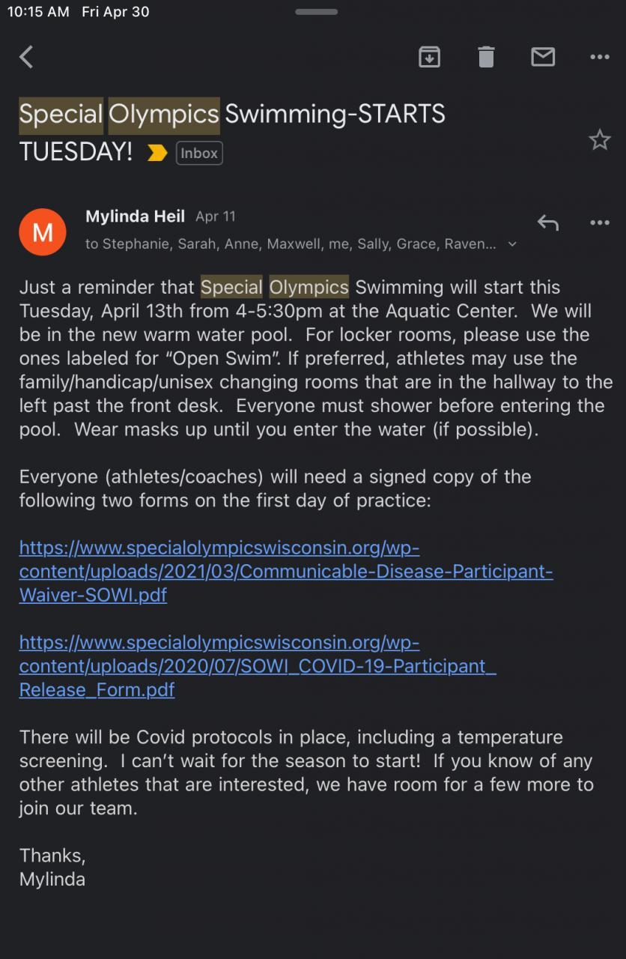Open COVID-19 Participant Release Form link

click(x=258, y=666)
